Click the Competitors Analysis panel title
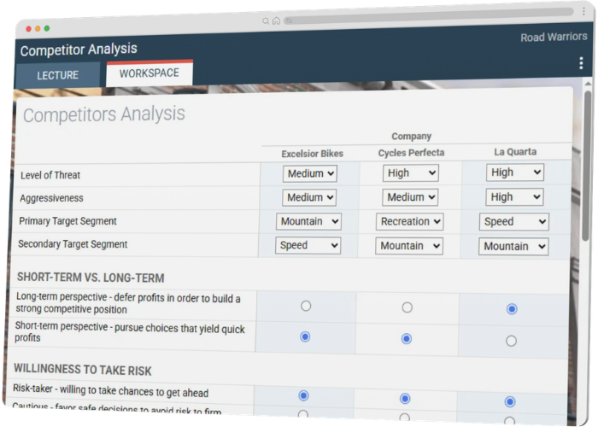The width and height of the screenshot is (598, 427). point(104,114)
